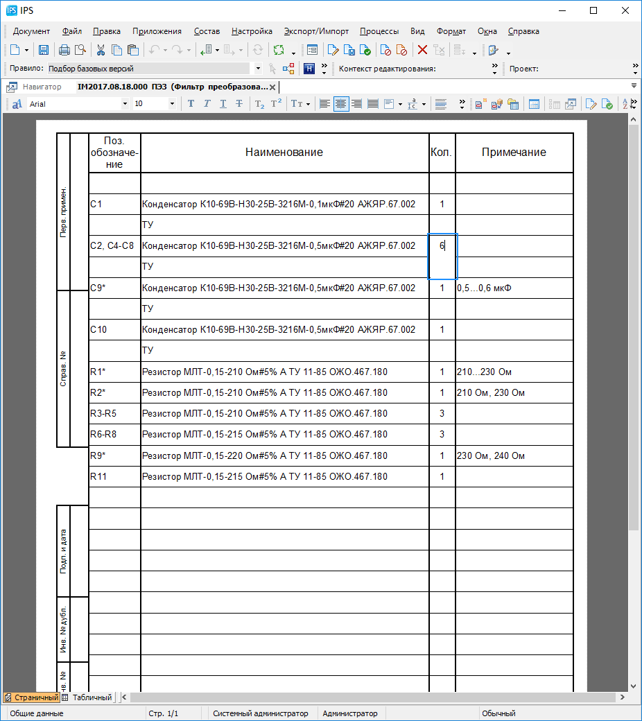Click the Cut scissors icon
642x721 pixels.
coord(101,50)
